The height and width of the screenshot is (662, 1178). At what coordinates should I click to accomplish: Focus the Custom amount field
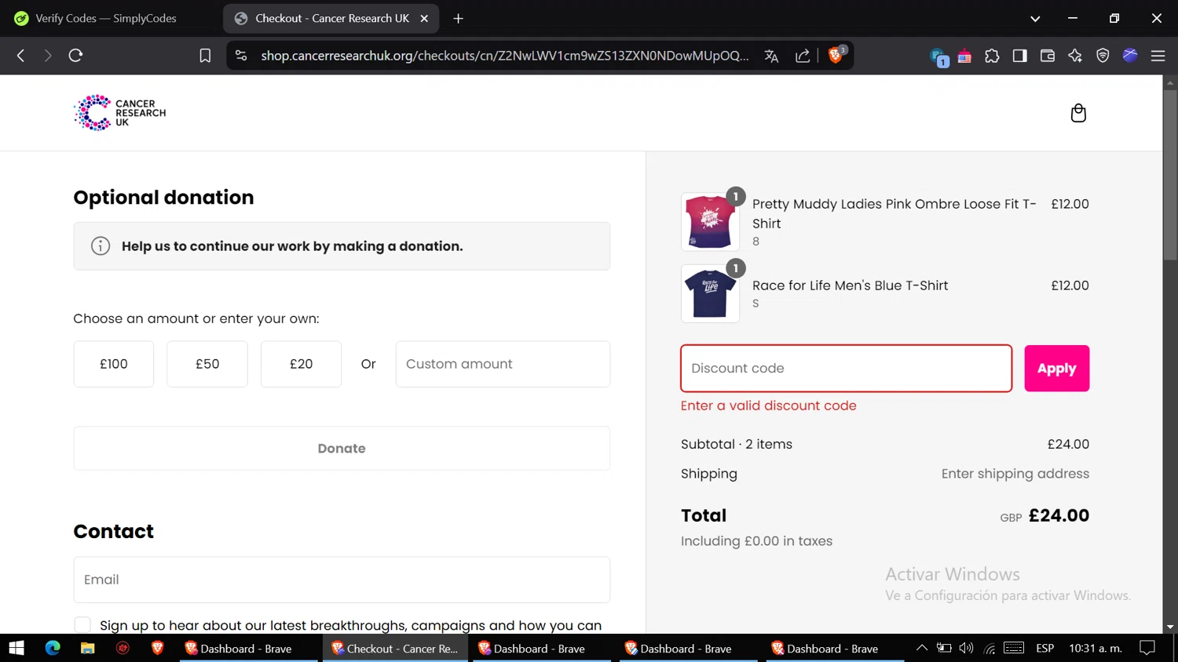(503, 364)
